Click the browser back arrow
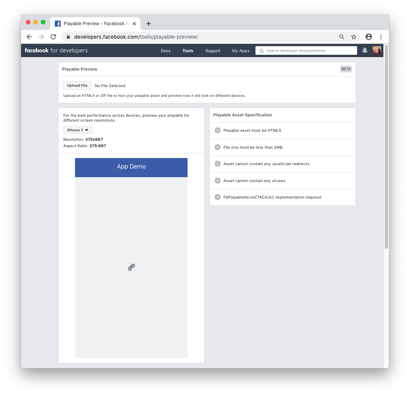This screenshot has width=410, height=396. pos(29,37)
